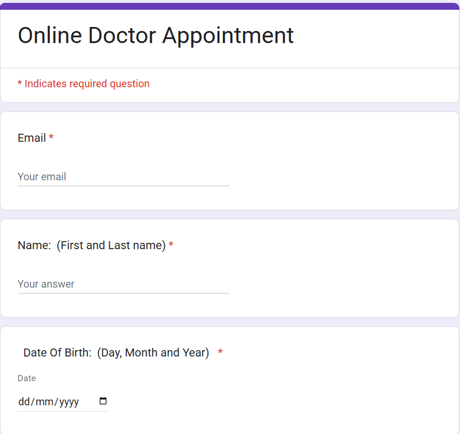Click the word 'Appointment' in the form title
This screenshot has width=460, height=434.
point(228,36)
